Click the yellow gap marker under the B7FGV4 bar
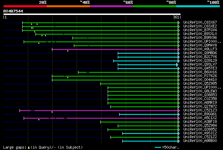 34,32
